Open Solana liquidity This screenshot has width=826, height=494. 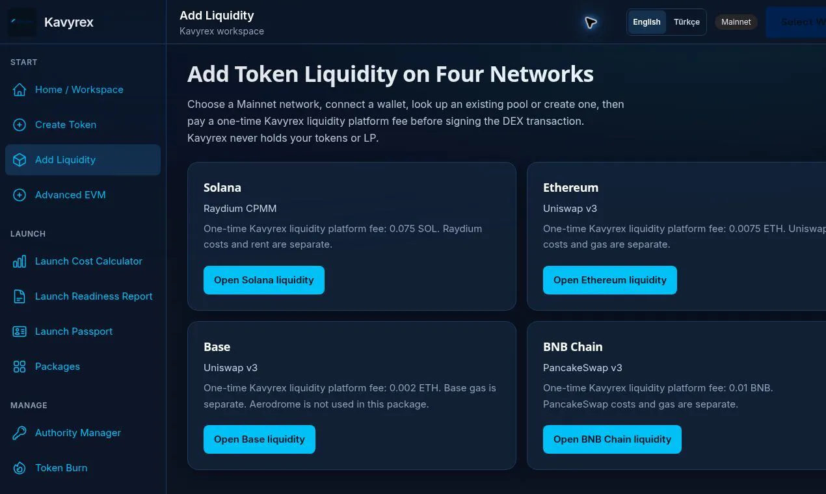(264, 280)
